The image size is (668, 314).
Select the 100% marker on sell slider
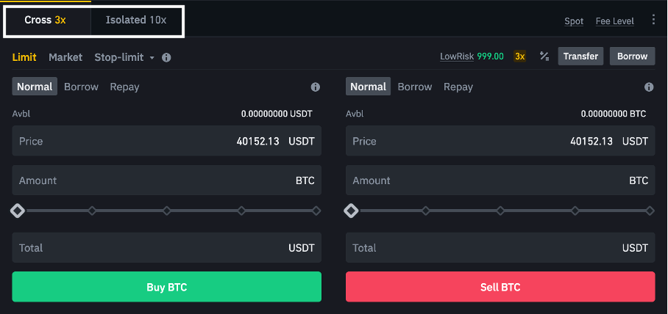(x=650, y=211)
